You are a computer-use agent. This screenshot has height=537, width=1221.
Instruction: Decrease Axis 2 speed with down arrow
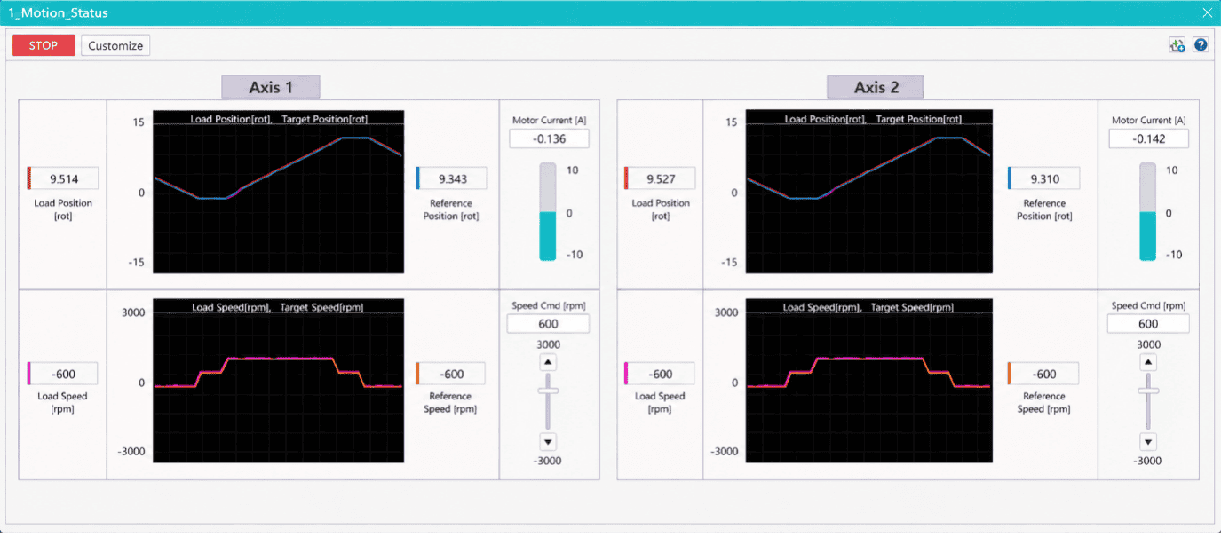1148,441
